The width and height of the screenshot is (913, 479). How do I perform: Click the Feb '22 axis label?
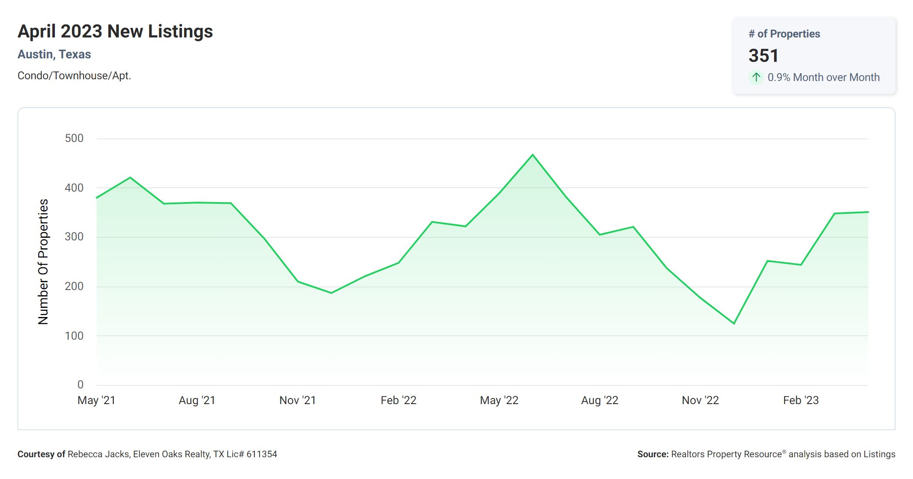[399, 400]
